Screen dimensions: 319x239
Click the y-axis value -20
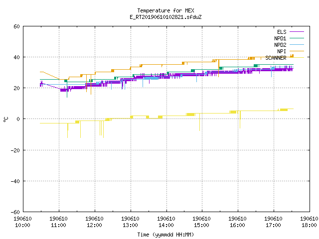[x=15, y=150]
